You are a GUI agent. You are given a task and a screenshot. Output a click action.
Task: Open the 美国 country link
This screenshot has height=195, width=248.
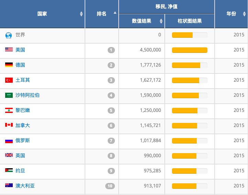(20, 50)
